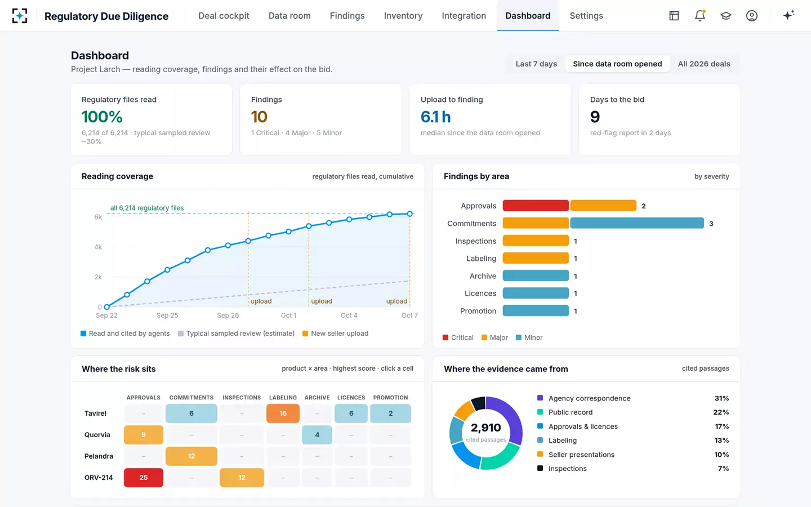Switch to the Findings tab

click(347, 16)
